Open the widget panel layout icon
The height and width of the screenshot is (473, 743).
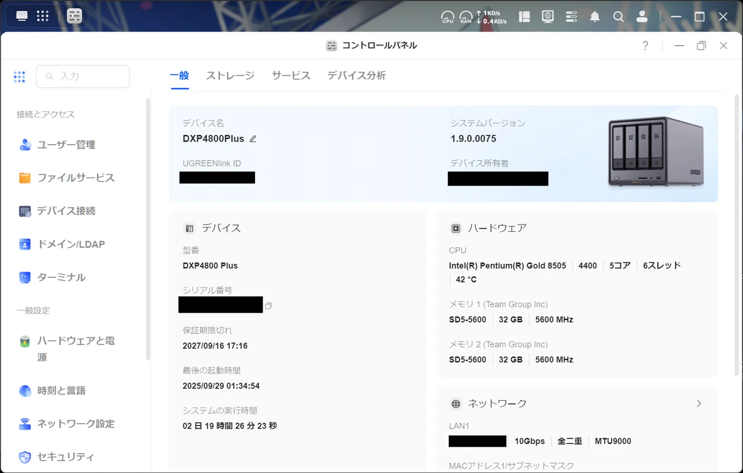coord(524,17)
